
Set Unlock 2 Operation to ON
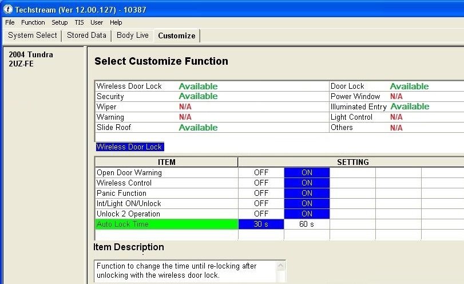click(307, 214)
